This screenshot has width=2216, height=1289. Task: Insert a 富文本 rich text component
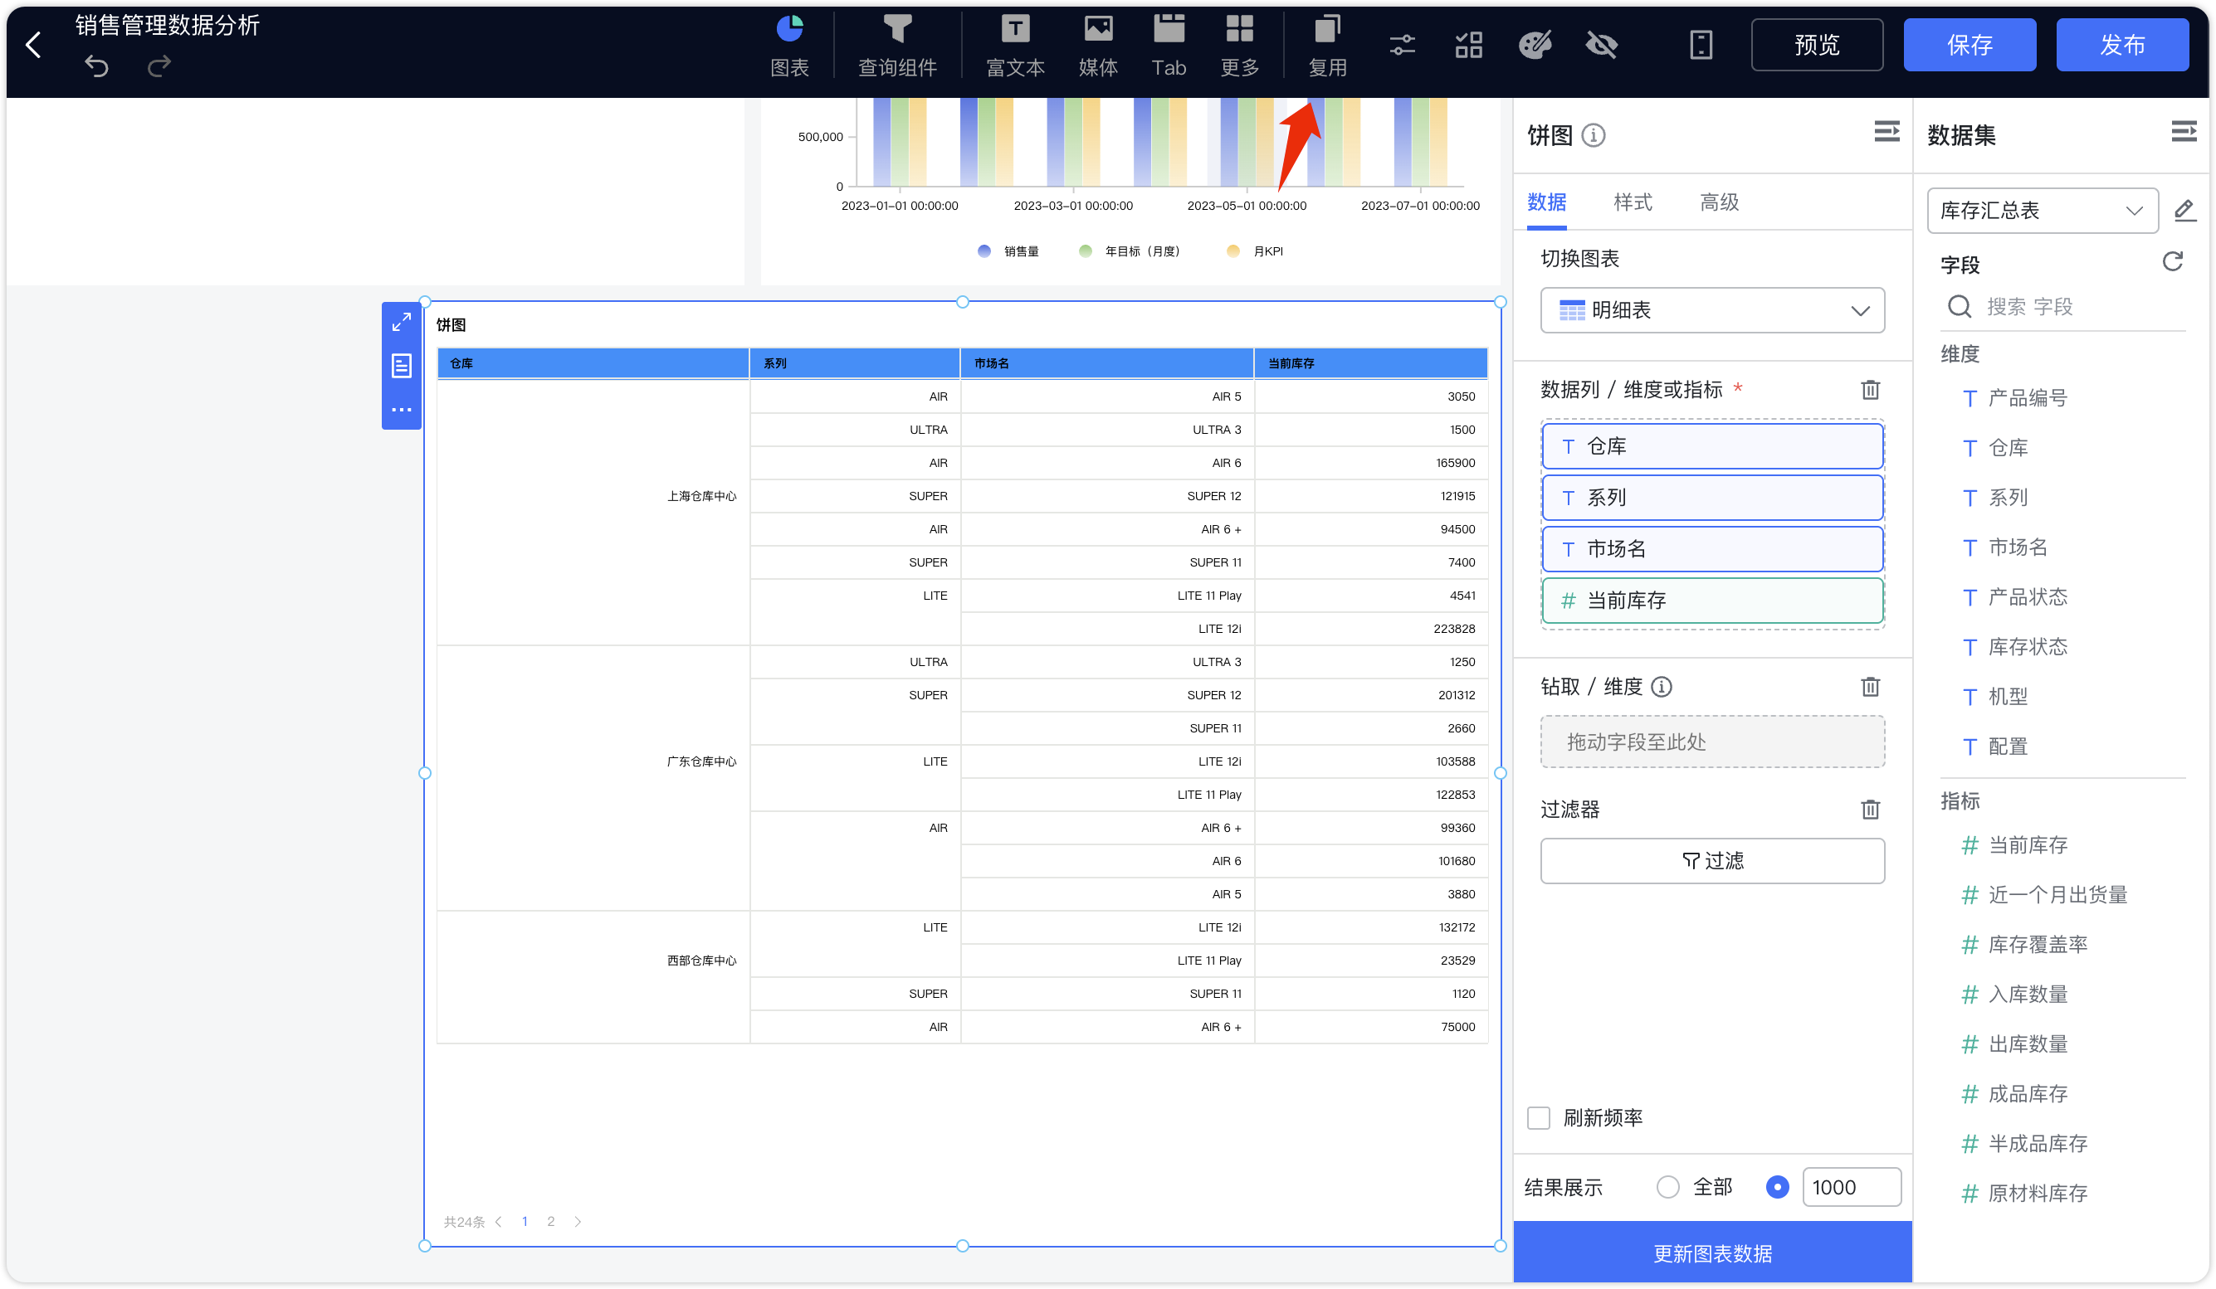click(x=1015, y=46)
